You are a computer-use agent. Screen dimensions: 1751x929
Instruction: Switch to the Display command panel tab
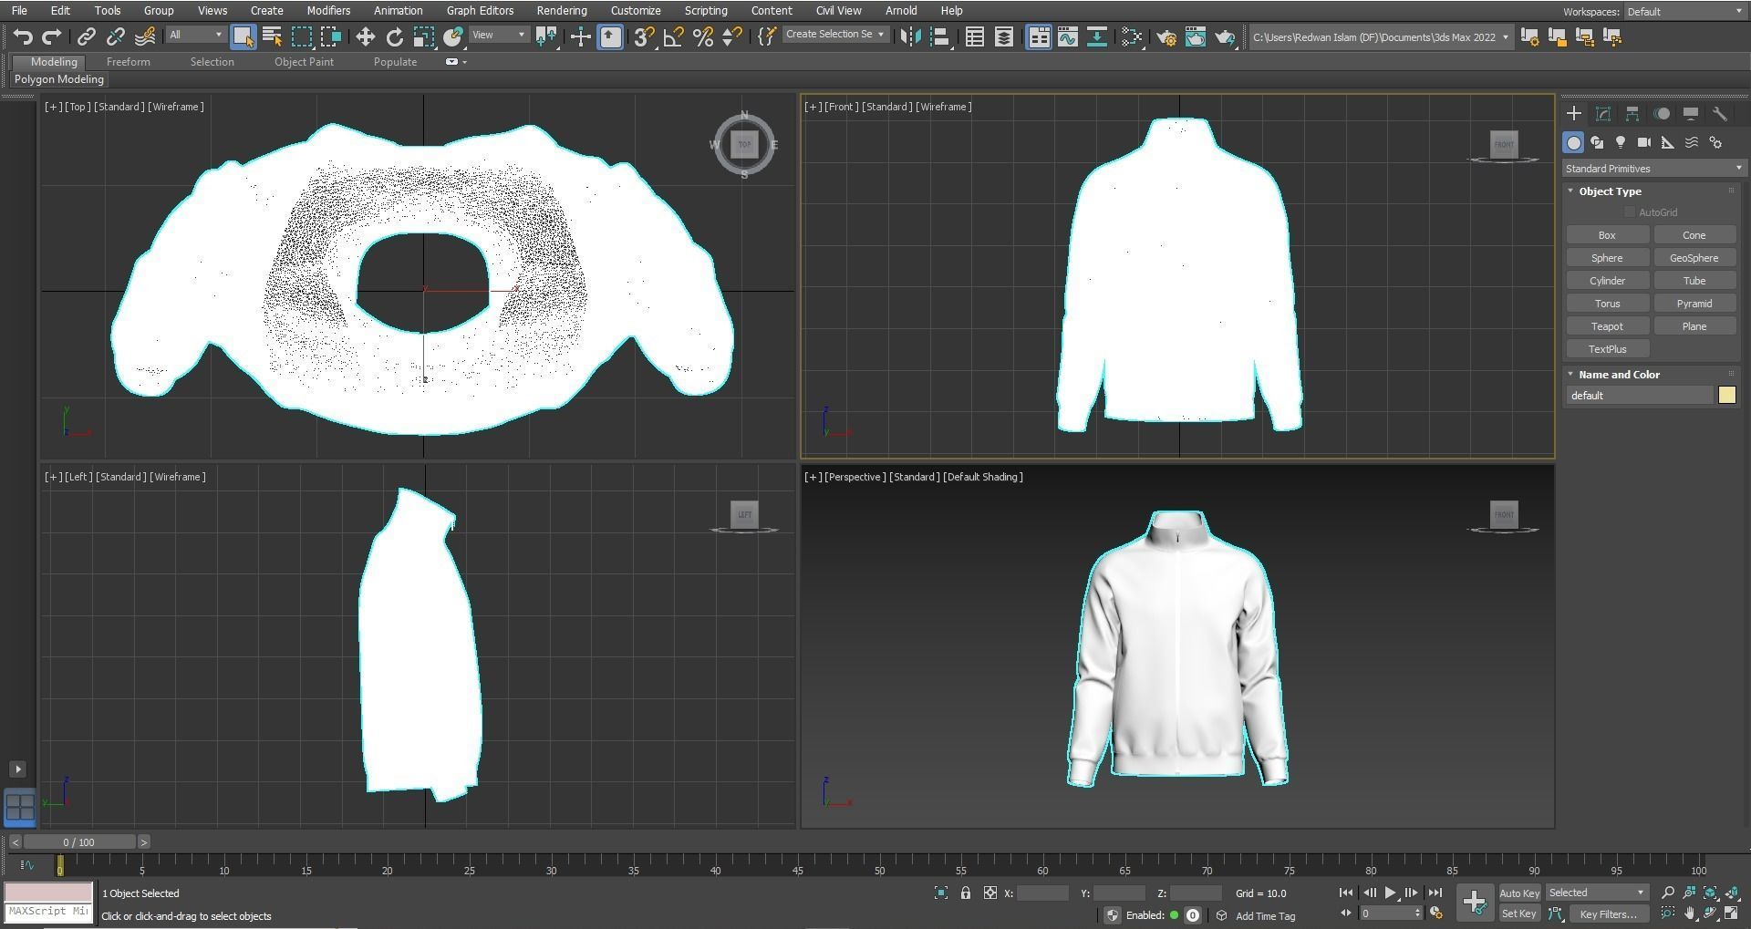[1690, 113]
